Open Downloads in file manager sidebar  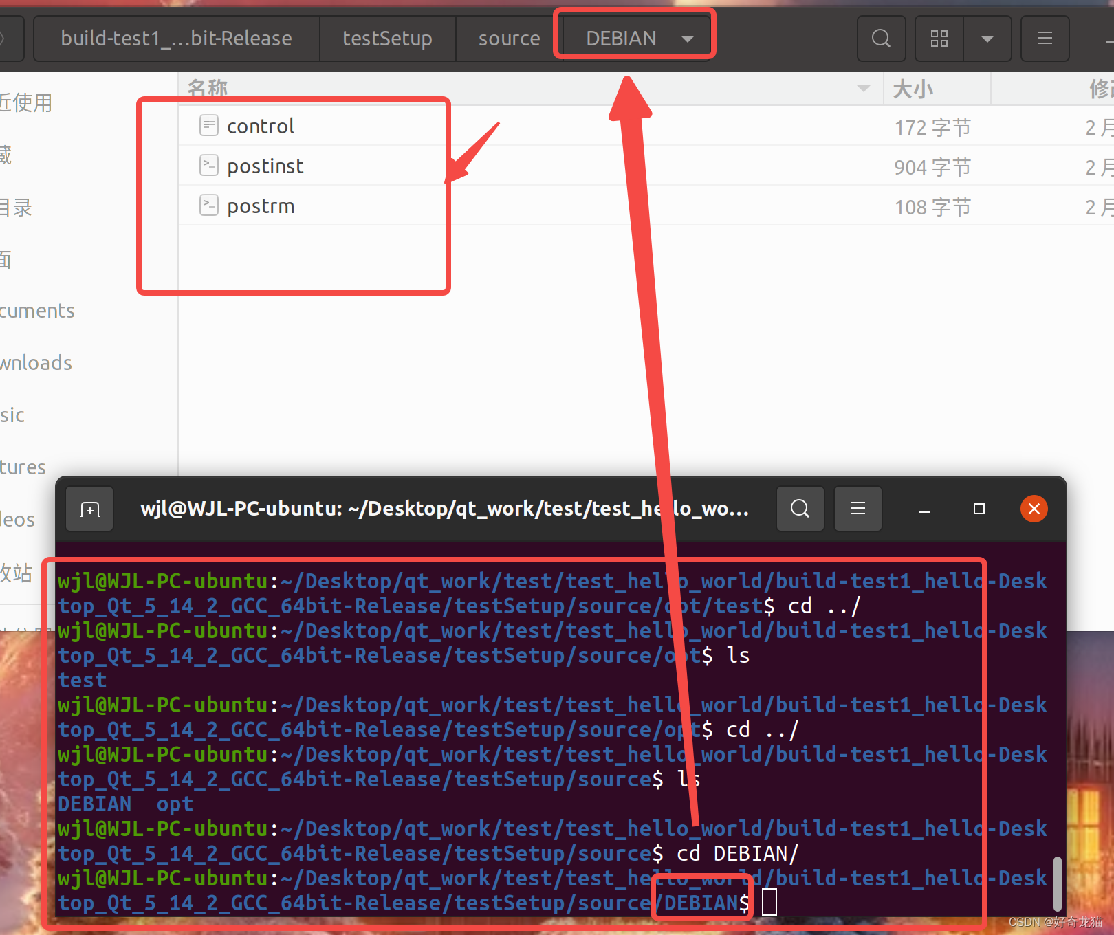[x=36, y=363]
